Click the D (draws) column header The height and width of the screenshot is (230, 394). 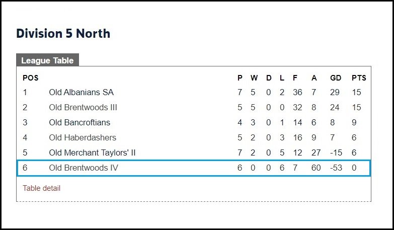coord(269,78)
